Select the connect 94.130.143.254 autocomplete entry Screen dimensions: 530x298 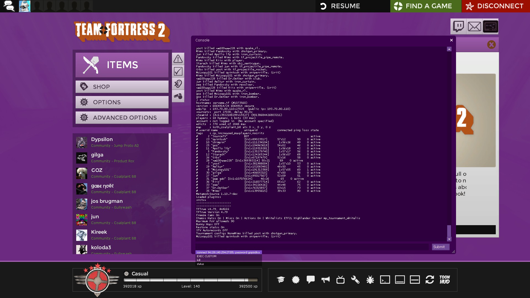point(228,252)
